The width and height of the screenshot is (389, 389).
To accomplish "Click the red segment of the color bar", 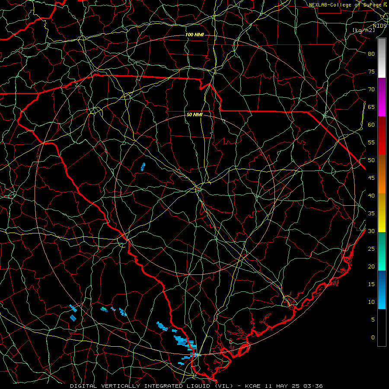I will (x=382, y=136).
